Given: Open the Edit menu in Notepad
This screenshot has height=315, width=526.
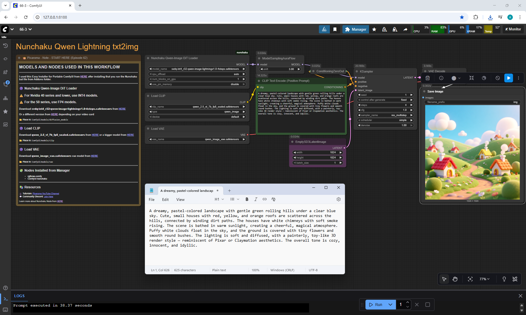Looking at the screenshot, I should pos(165,200).
